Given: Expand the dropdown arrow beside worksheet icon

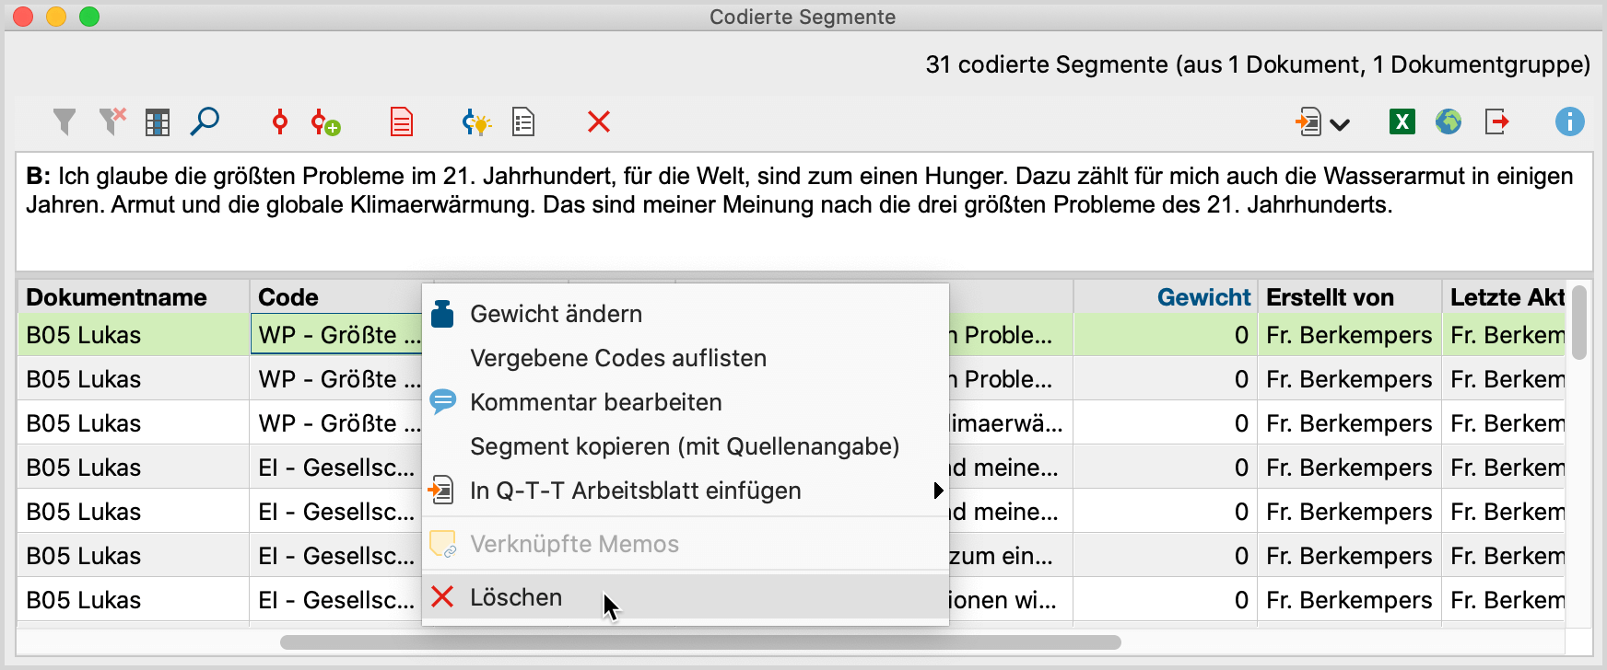Looking at the screenshot, I should [x=1340, y=124].
